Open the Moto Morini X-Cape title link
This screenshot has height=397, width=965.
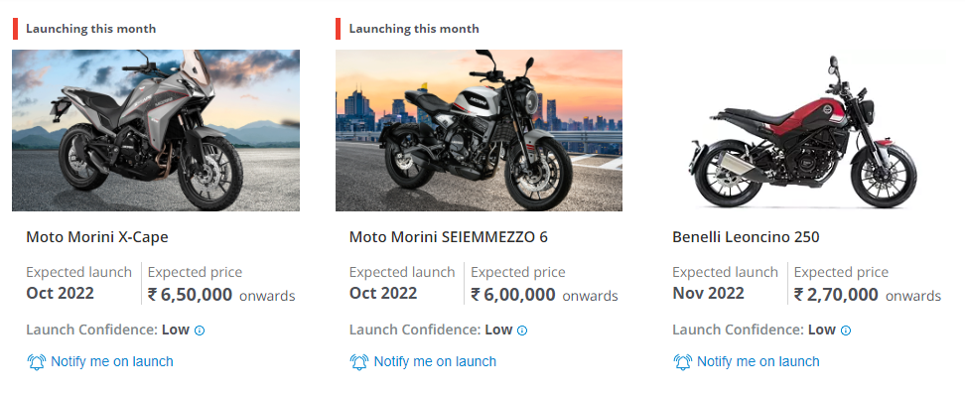pyautogui.click(x=97, y=237)
